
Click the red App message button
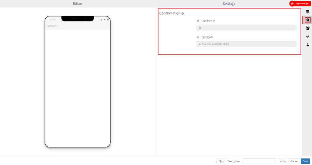[300, 4]
